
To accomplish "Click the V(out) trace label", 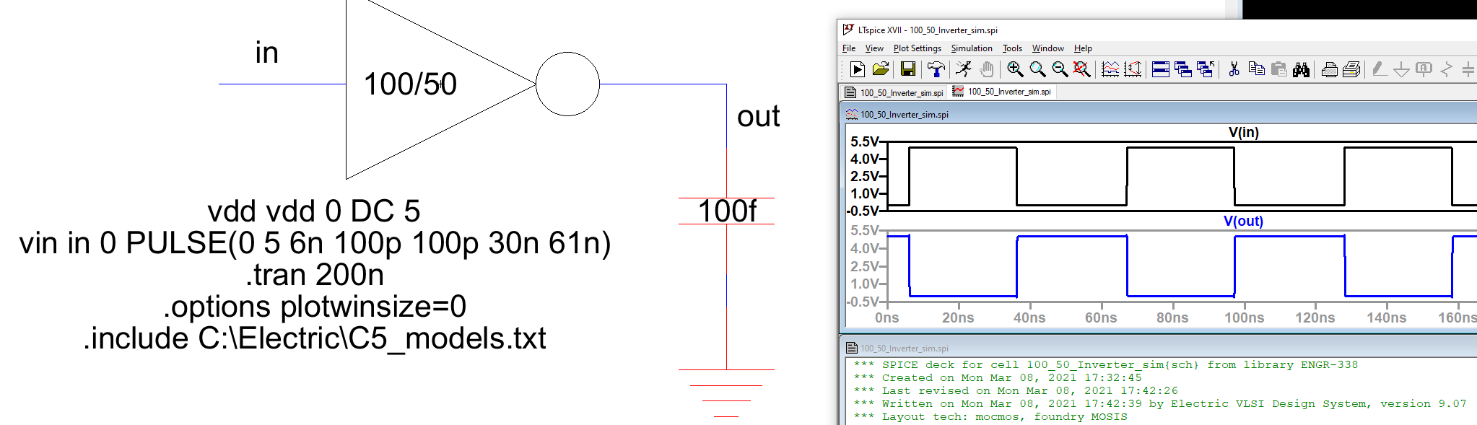I will click(x=1243, y=222).
